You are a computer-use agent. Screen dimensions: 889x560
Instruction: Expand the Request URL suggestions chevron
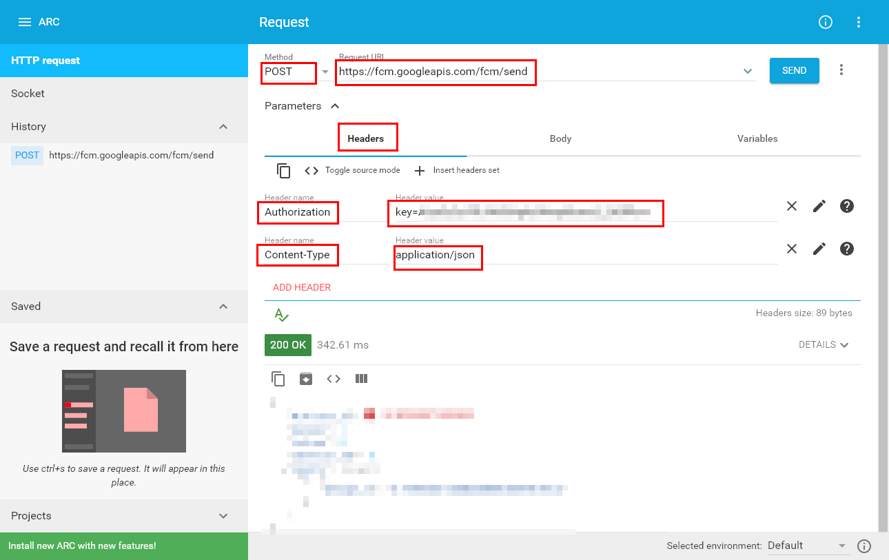tap(748, 71)
